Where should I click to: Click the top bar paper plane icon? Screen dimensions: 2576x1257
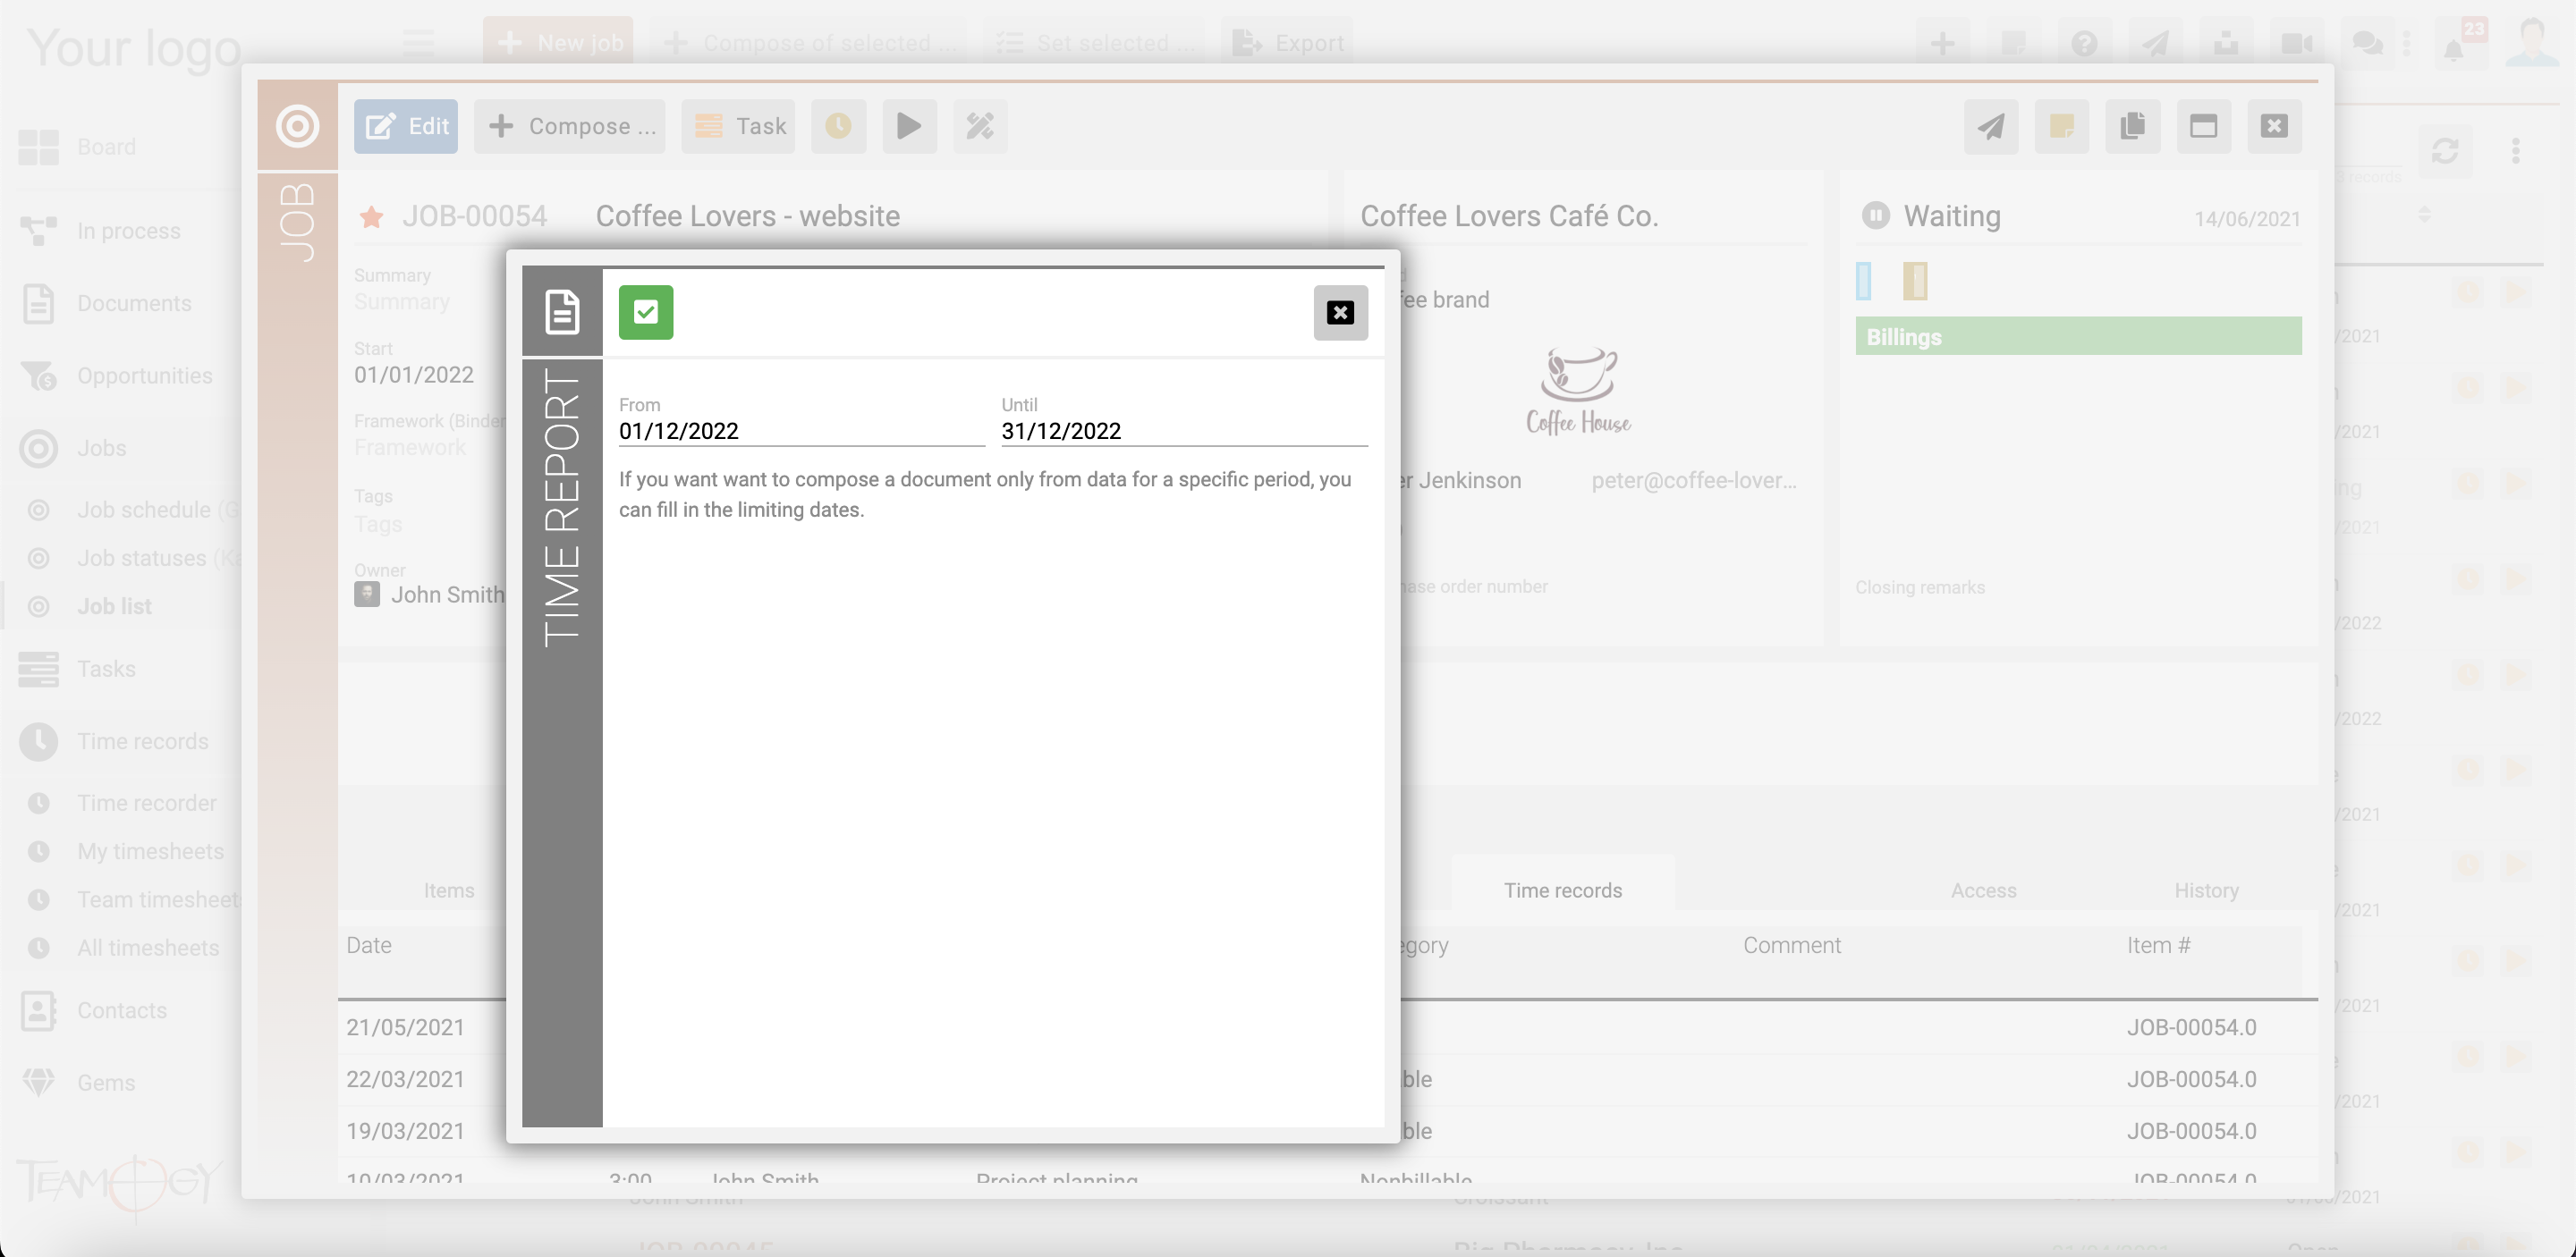click(2155, 43)
